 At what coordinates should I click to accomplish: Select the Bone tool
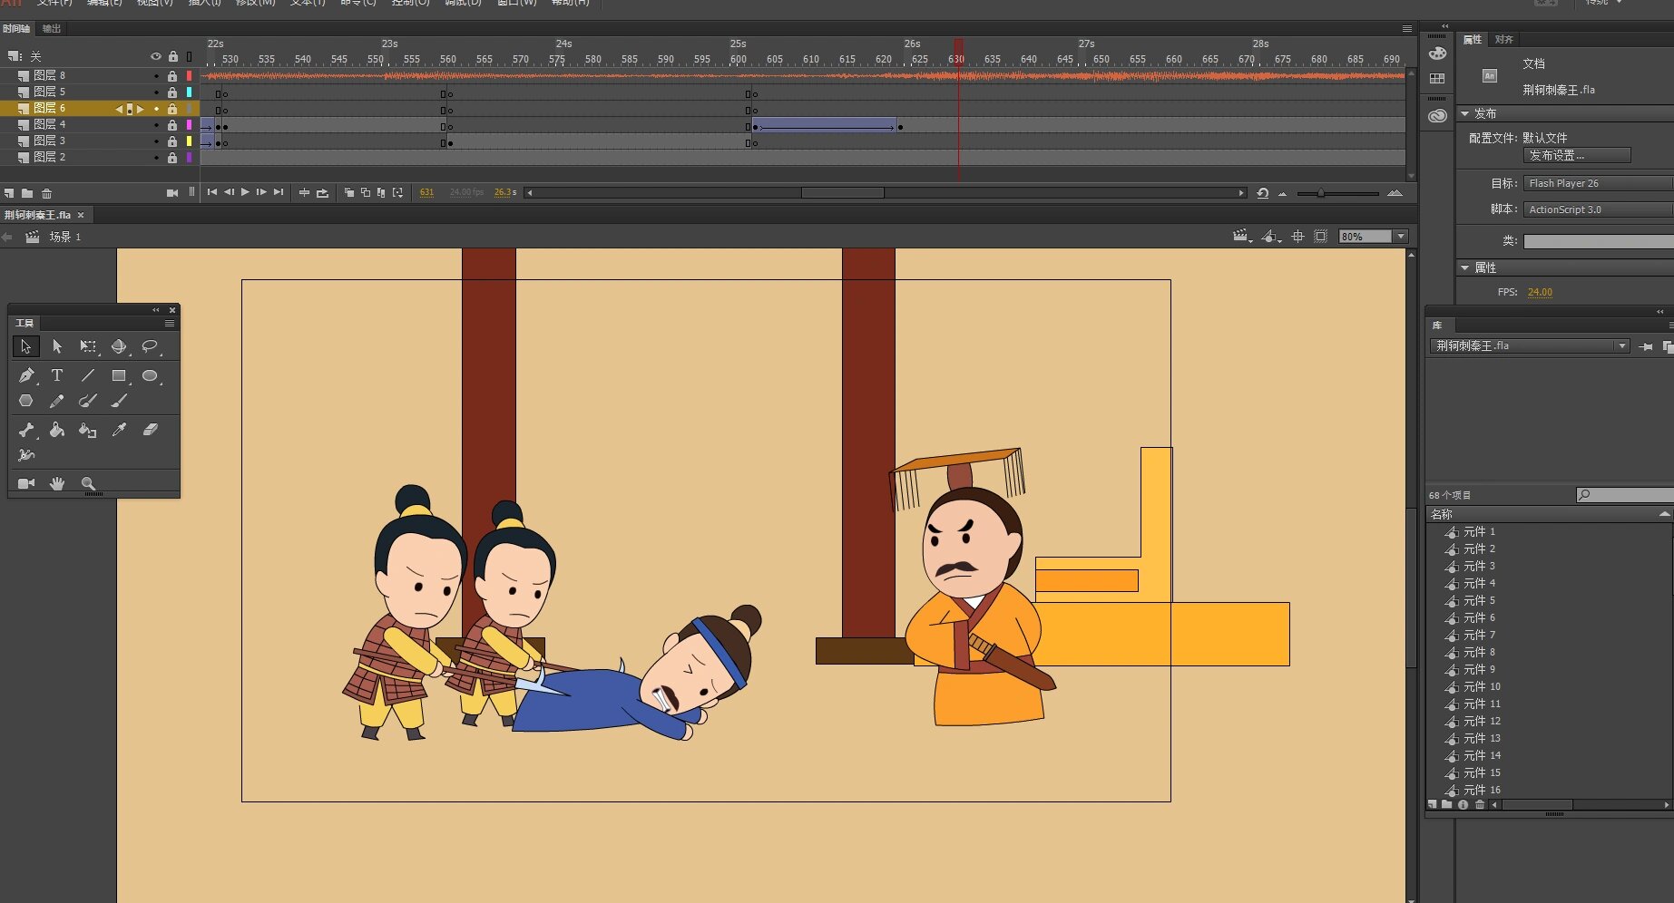pyautogui.click(x=26, y=430)
